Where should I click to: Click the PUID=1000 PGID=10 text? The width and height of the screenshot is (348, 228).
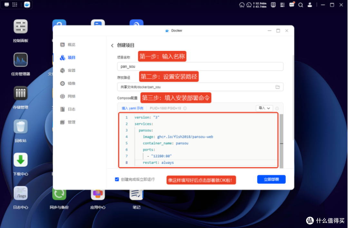[x=165, y=108]
